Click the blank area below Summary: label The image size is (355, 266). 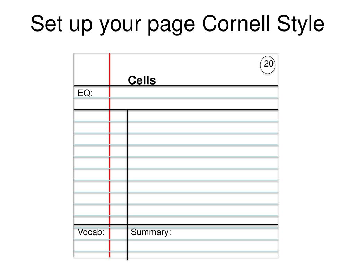tap(203, 247)
